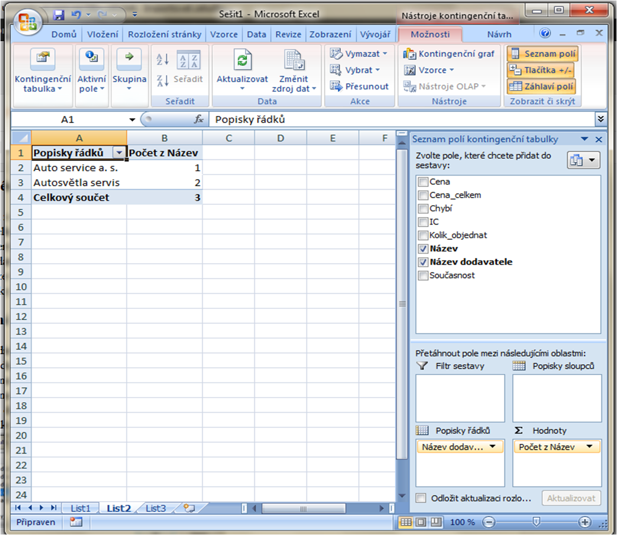Expand the Vymazat dropdown
This screenshot has height=535, width=617.
(x=385, y=54)
